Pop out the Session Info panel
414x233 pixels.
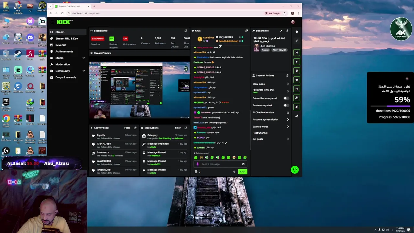pyautogui.click(x=186, y=31)
